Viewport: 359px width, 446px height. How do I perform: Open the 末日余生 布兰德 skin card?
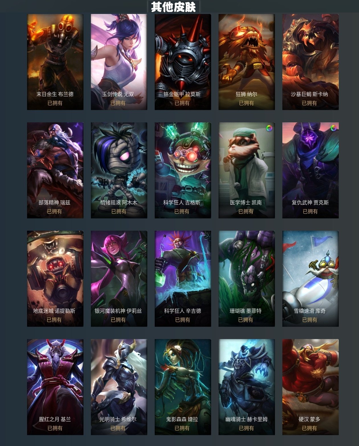pyautogui.click(x=55, y=62)
